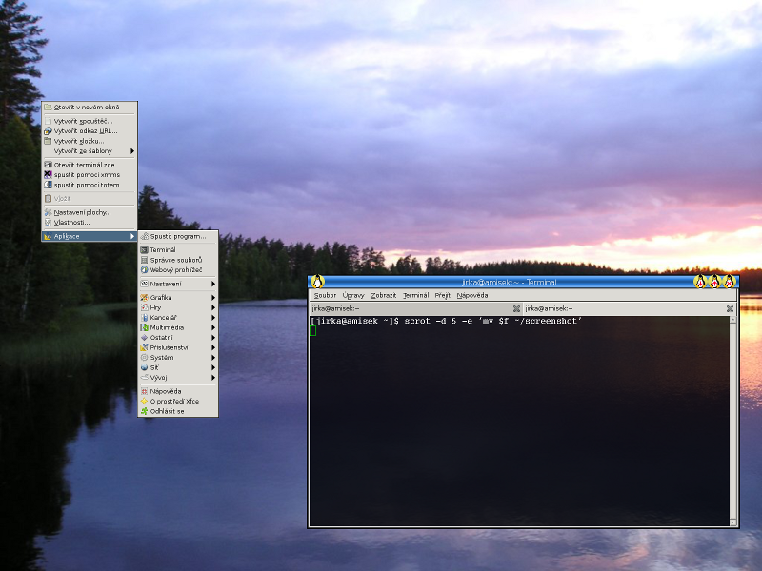The width and height of the screenshot is (762, 571).
Task: Click Vytvořit odkaz URL... item
Action: coord(86,130)
